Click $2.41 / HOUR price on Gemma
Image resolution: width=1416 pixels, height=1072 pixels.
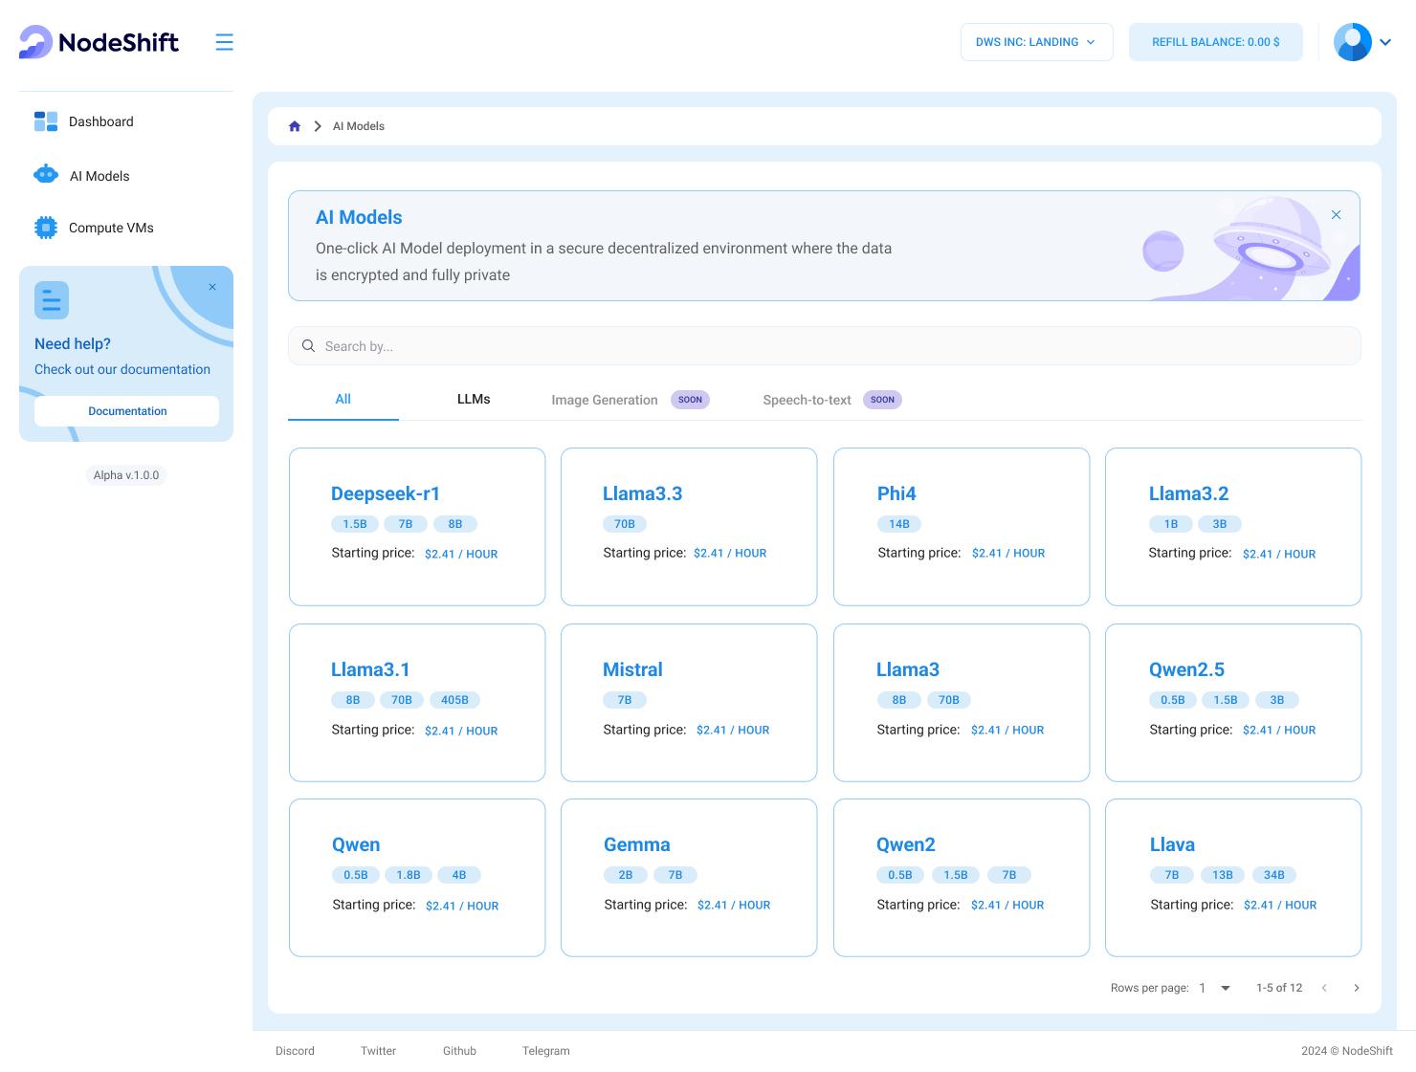734,905
